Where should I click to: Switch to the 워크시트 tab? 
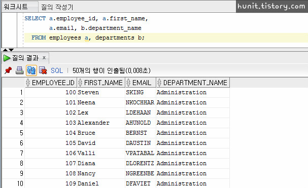[16, 7]
